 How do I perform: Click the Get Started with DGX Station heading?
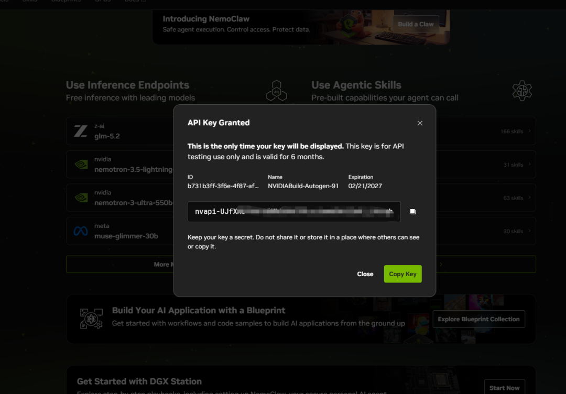click(139, 381)
